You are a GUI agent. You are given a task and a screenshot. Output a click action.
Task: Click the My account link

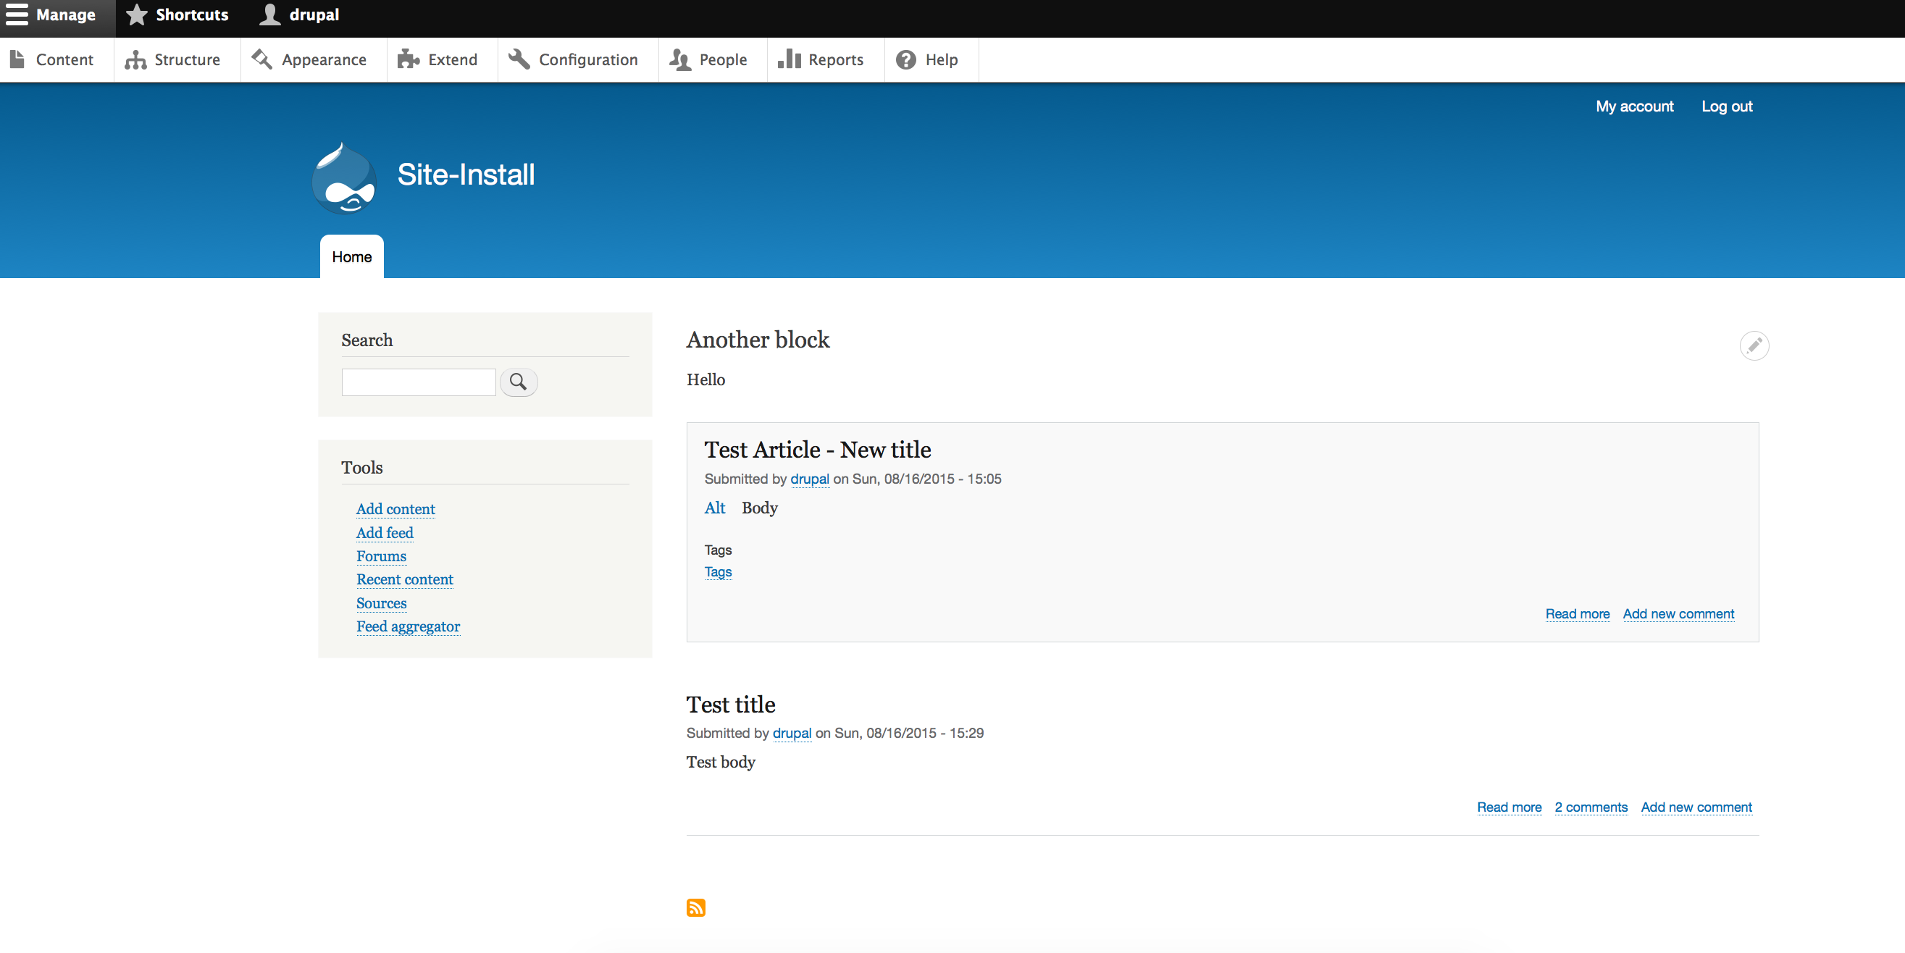coord(1634,106)
